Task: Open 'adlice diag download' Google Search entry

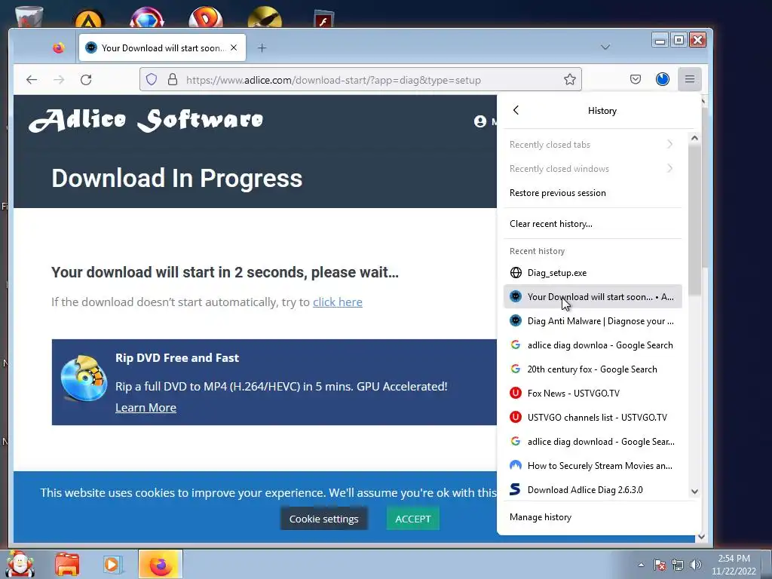Action: (593, 441)
